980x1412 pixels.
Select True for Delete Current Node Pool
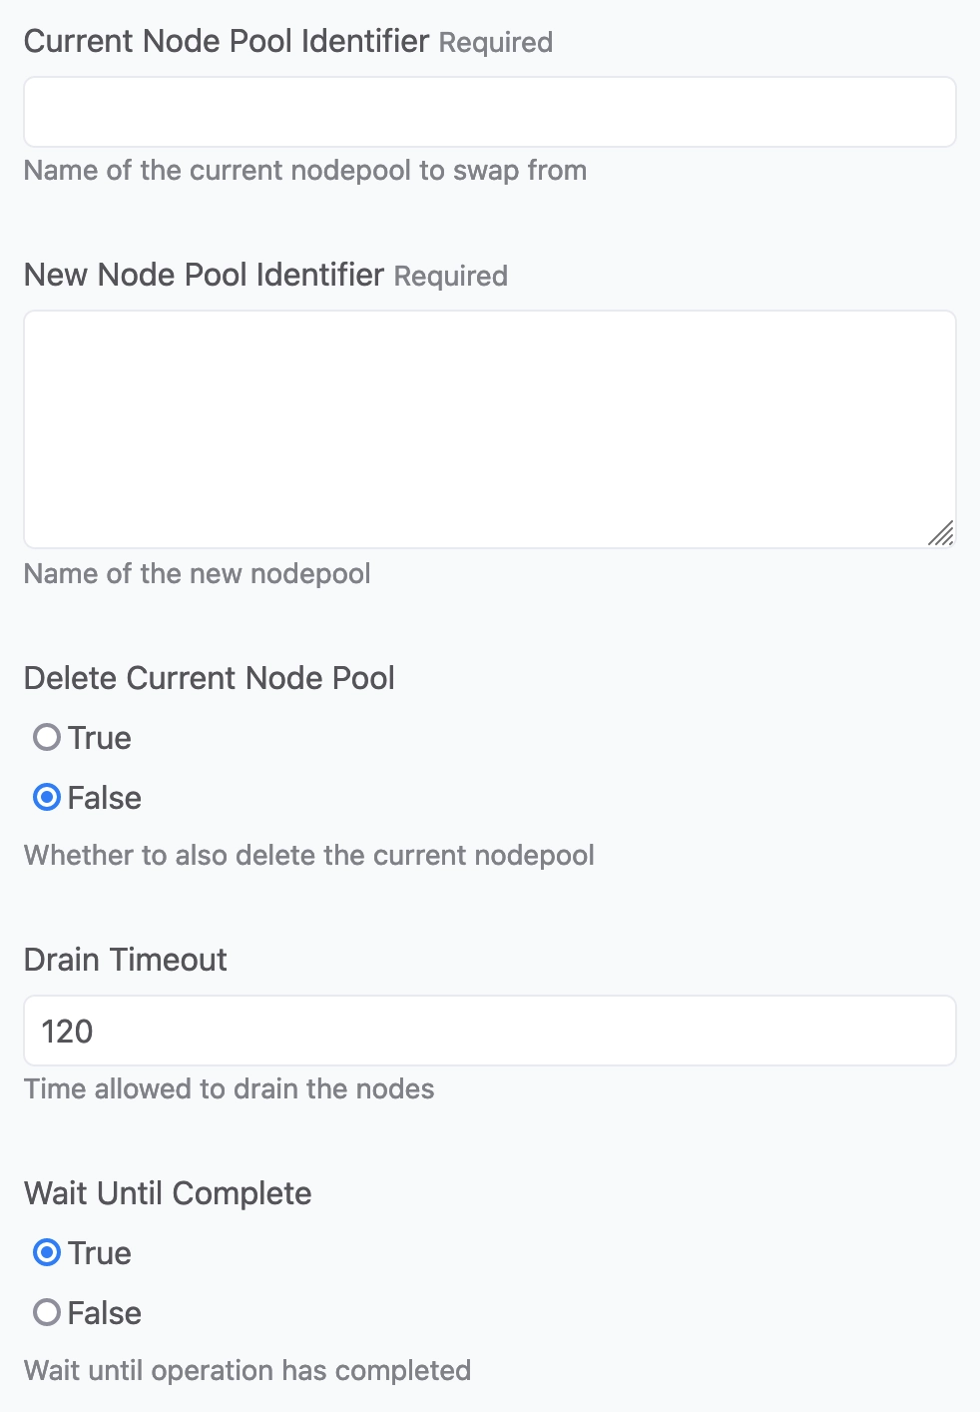(x=47, y=738)
